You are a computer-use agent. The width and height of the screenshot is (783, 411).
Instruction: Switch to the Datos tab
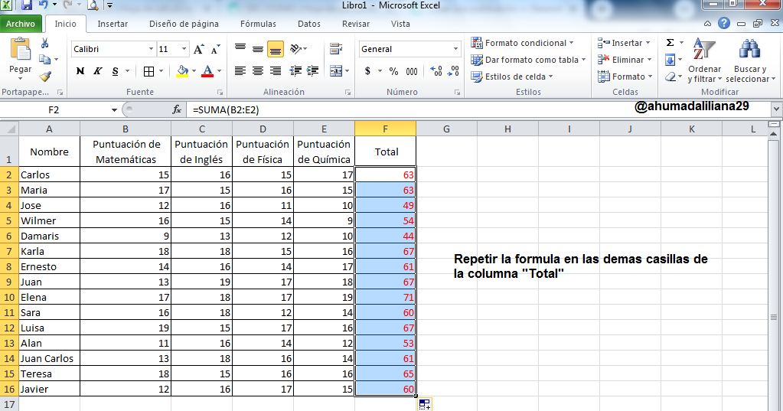coord(309,24)
